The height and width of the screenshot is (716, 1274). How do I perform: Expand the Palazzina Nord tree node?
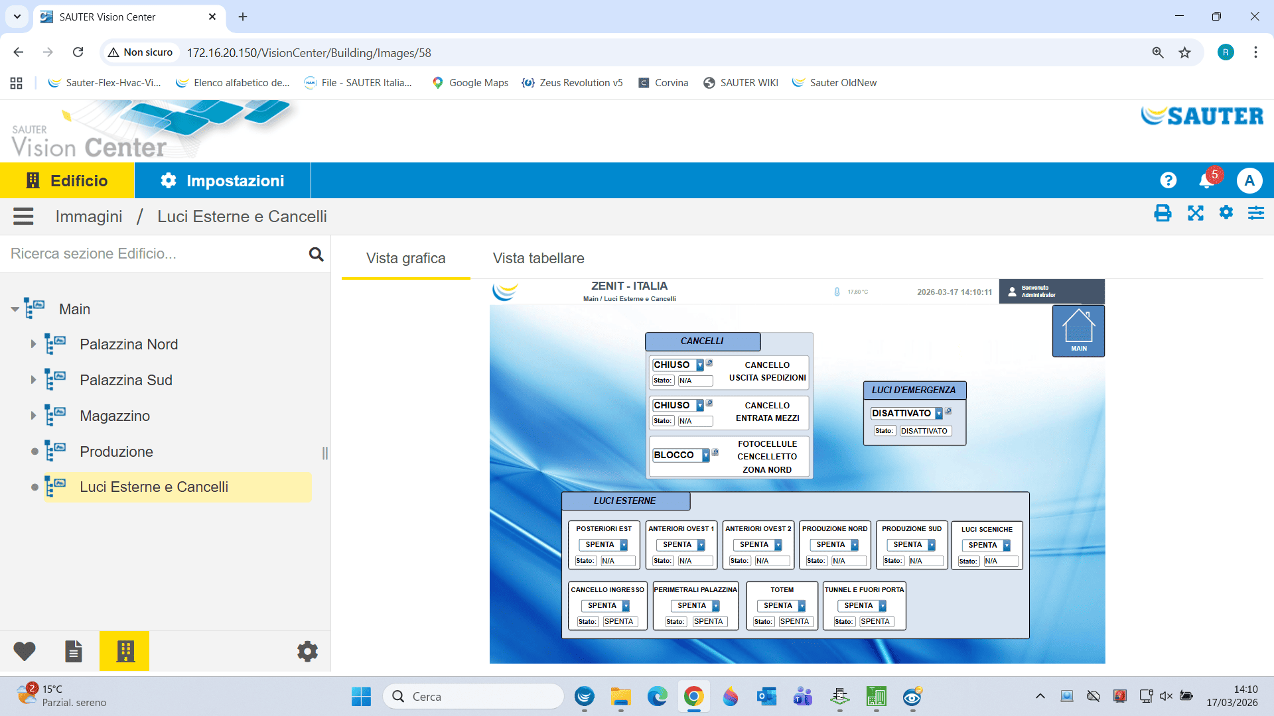point(33,344)
